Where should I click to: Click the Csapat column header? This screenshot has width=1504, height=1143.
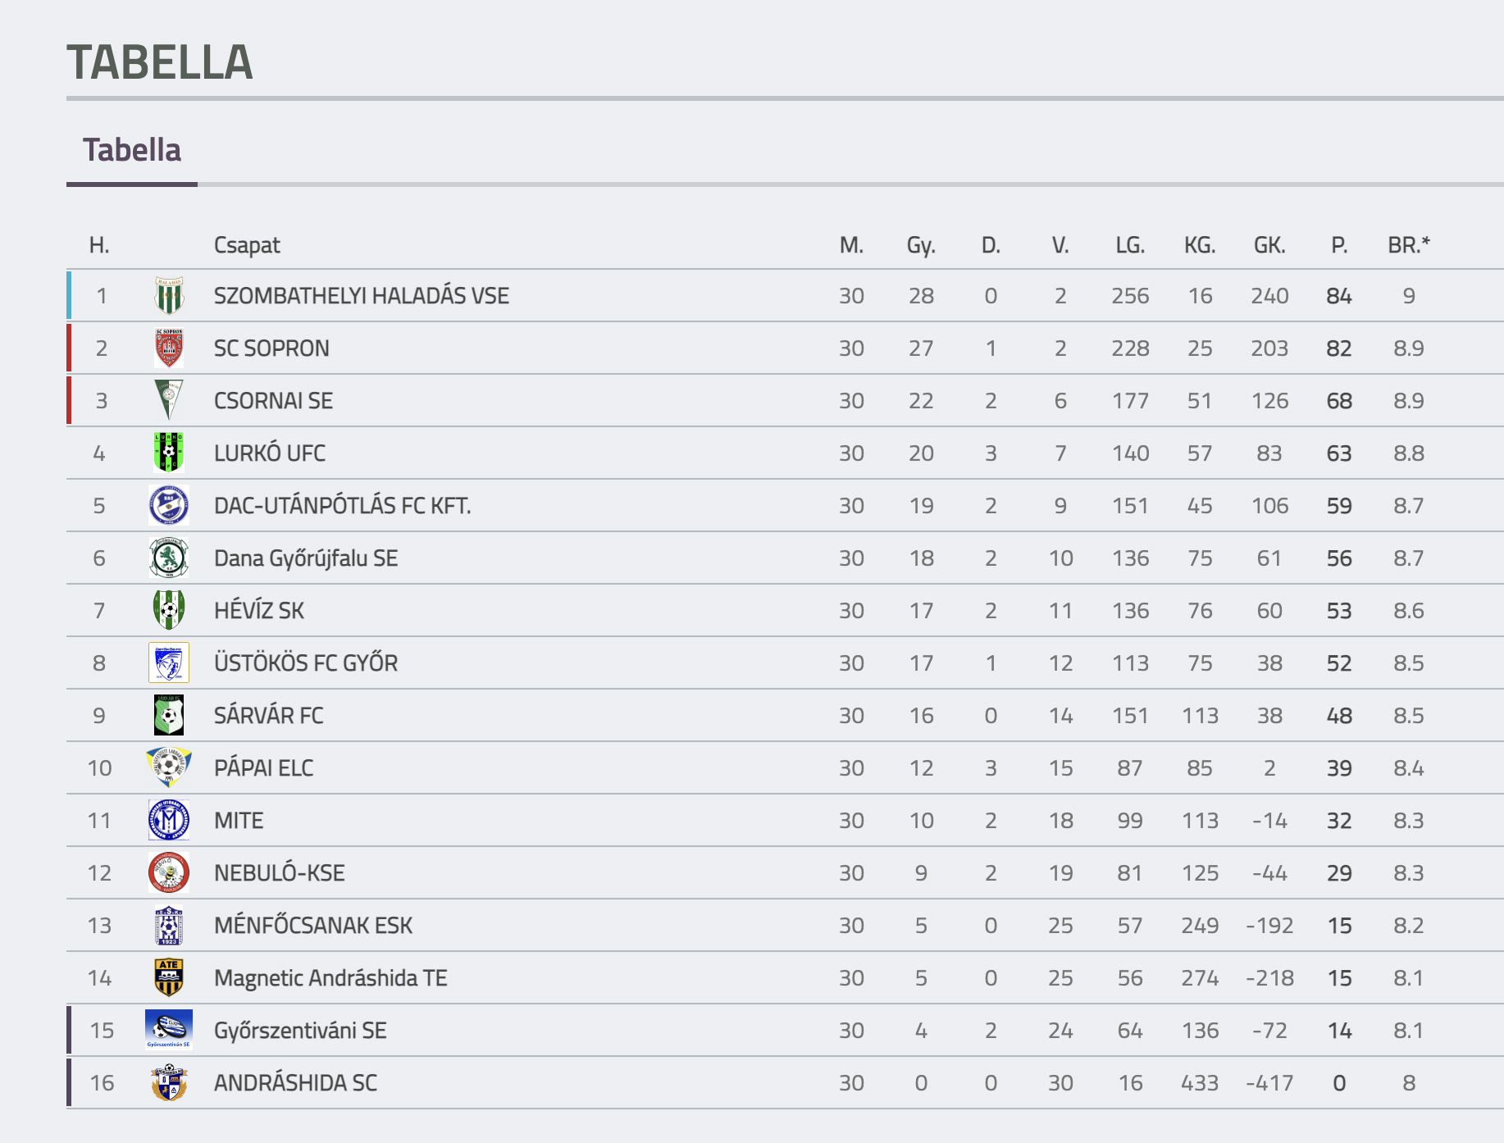tap(247, 245)
